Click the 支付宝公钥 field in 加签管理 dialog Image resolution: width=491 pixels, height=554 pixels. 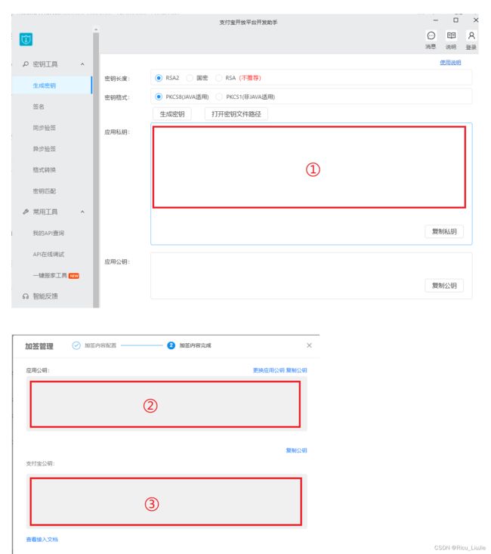pos(166,501)
